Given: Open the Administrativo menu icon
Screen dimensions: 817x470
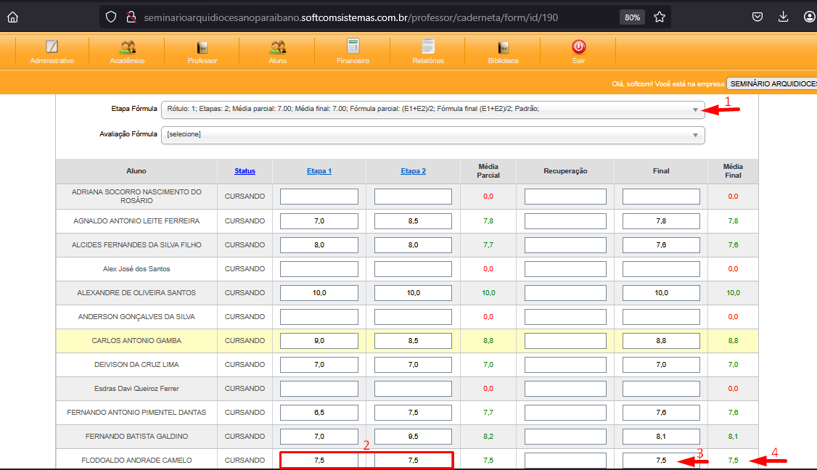Looking at the screenshot, I should pyautogui.click(x=52, y=47).
